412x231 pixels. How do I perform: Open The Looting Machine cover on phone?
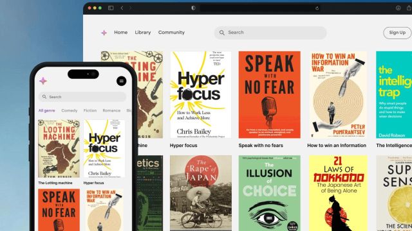click(x=59, y=148)
